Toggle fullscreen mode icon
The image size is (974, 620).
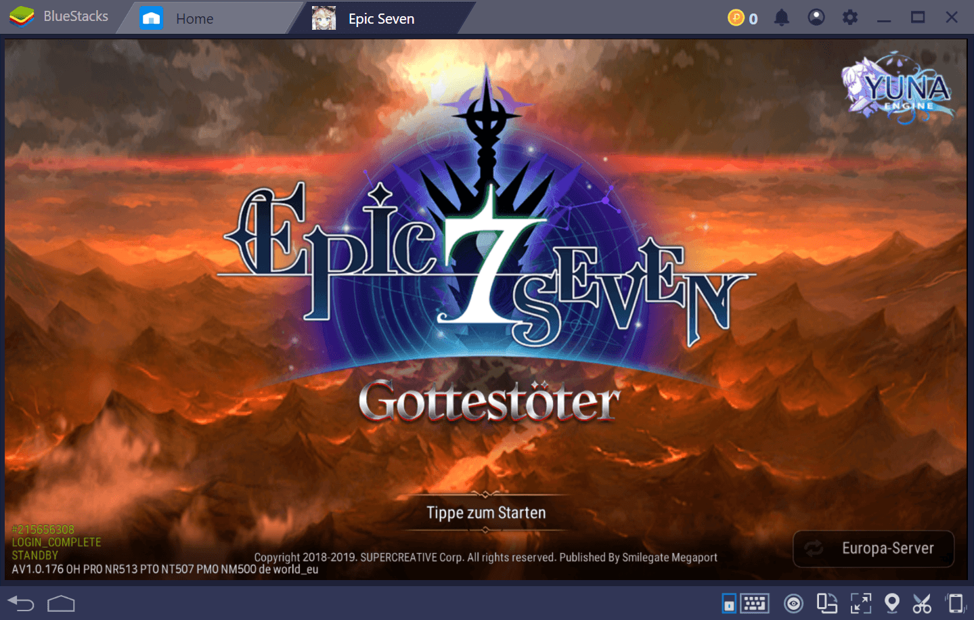tap(861, 603)
